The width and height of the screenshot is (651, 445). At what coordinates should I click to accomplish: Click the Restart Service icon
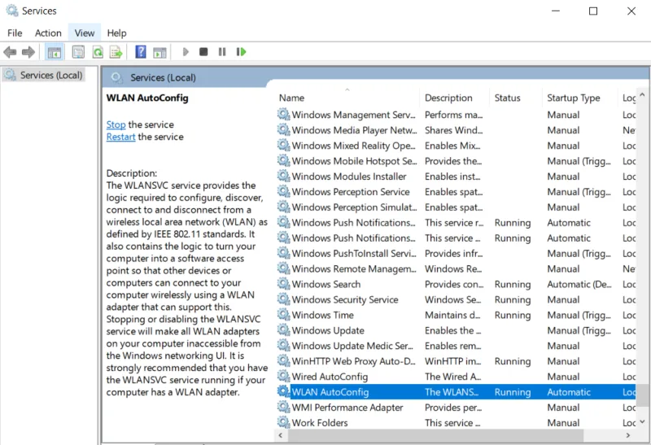(x=241, y=52)
